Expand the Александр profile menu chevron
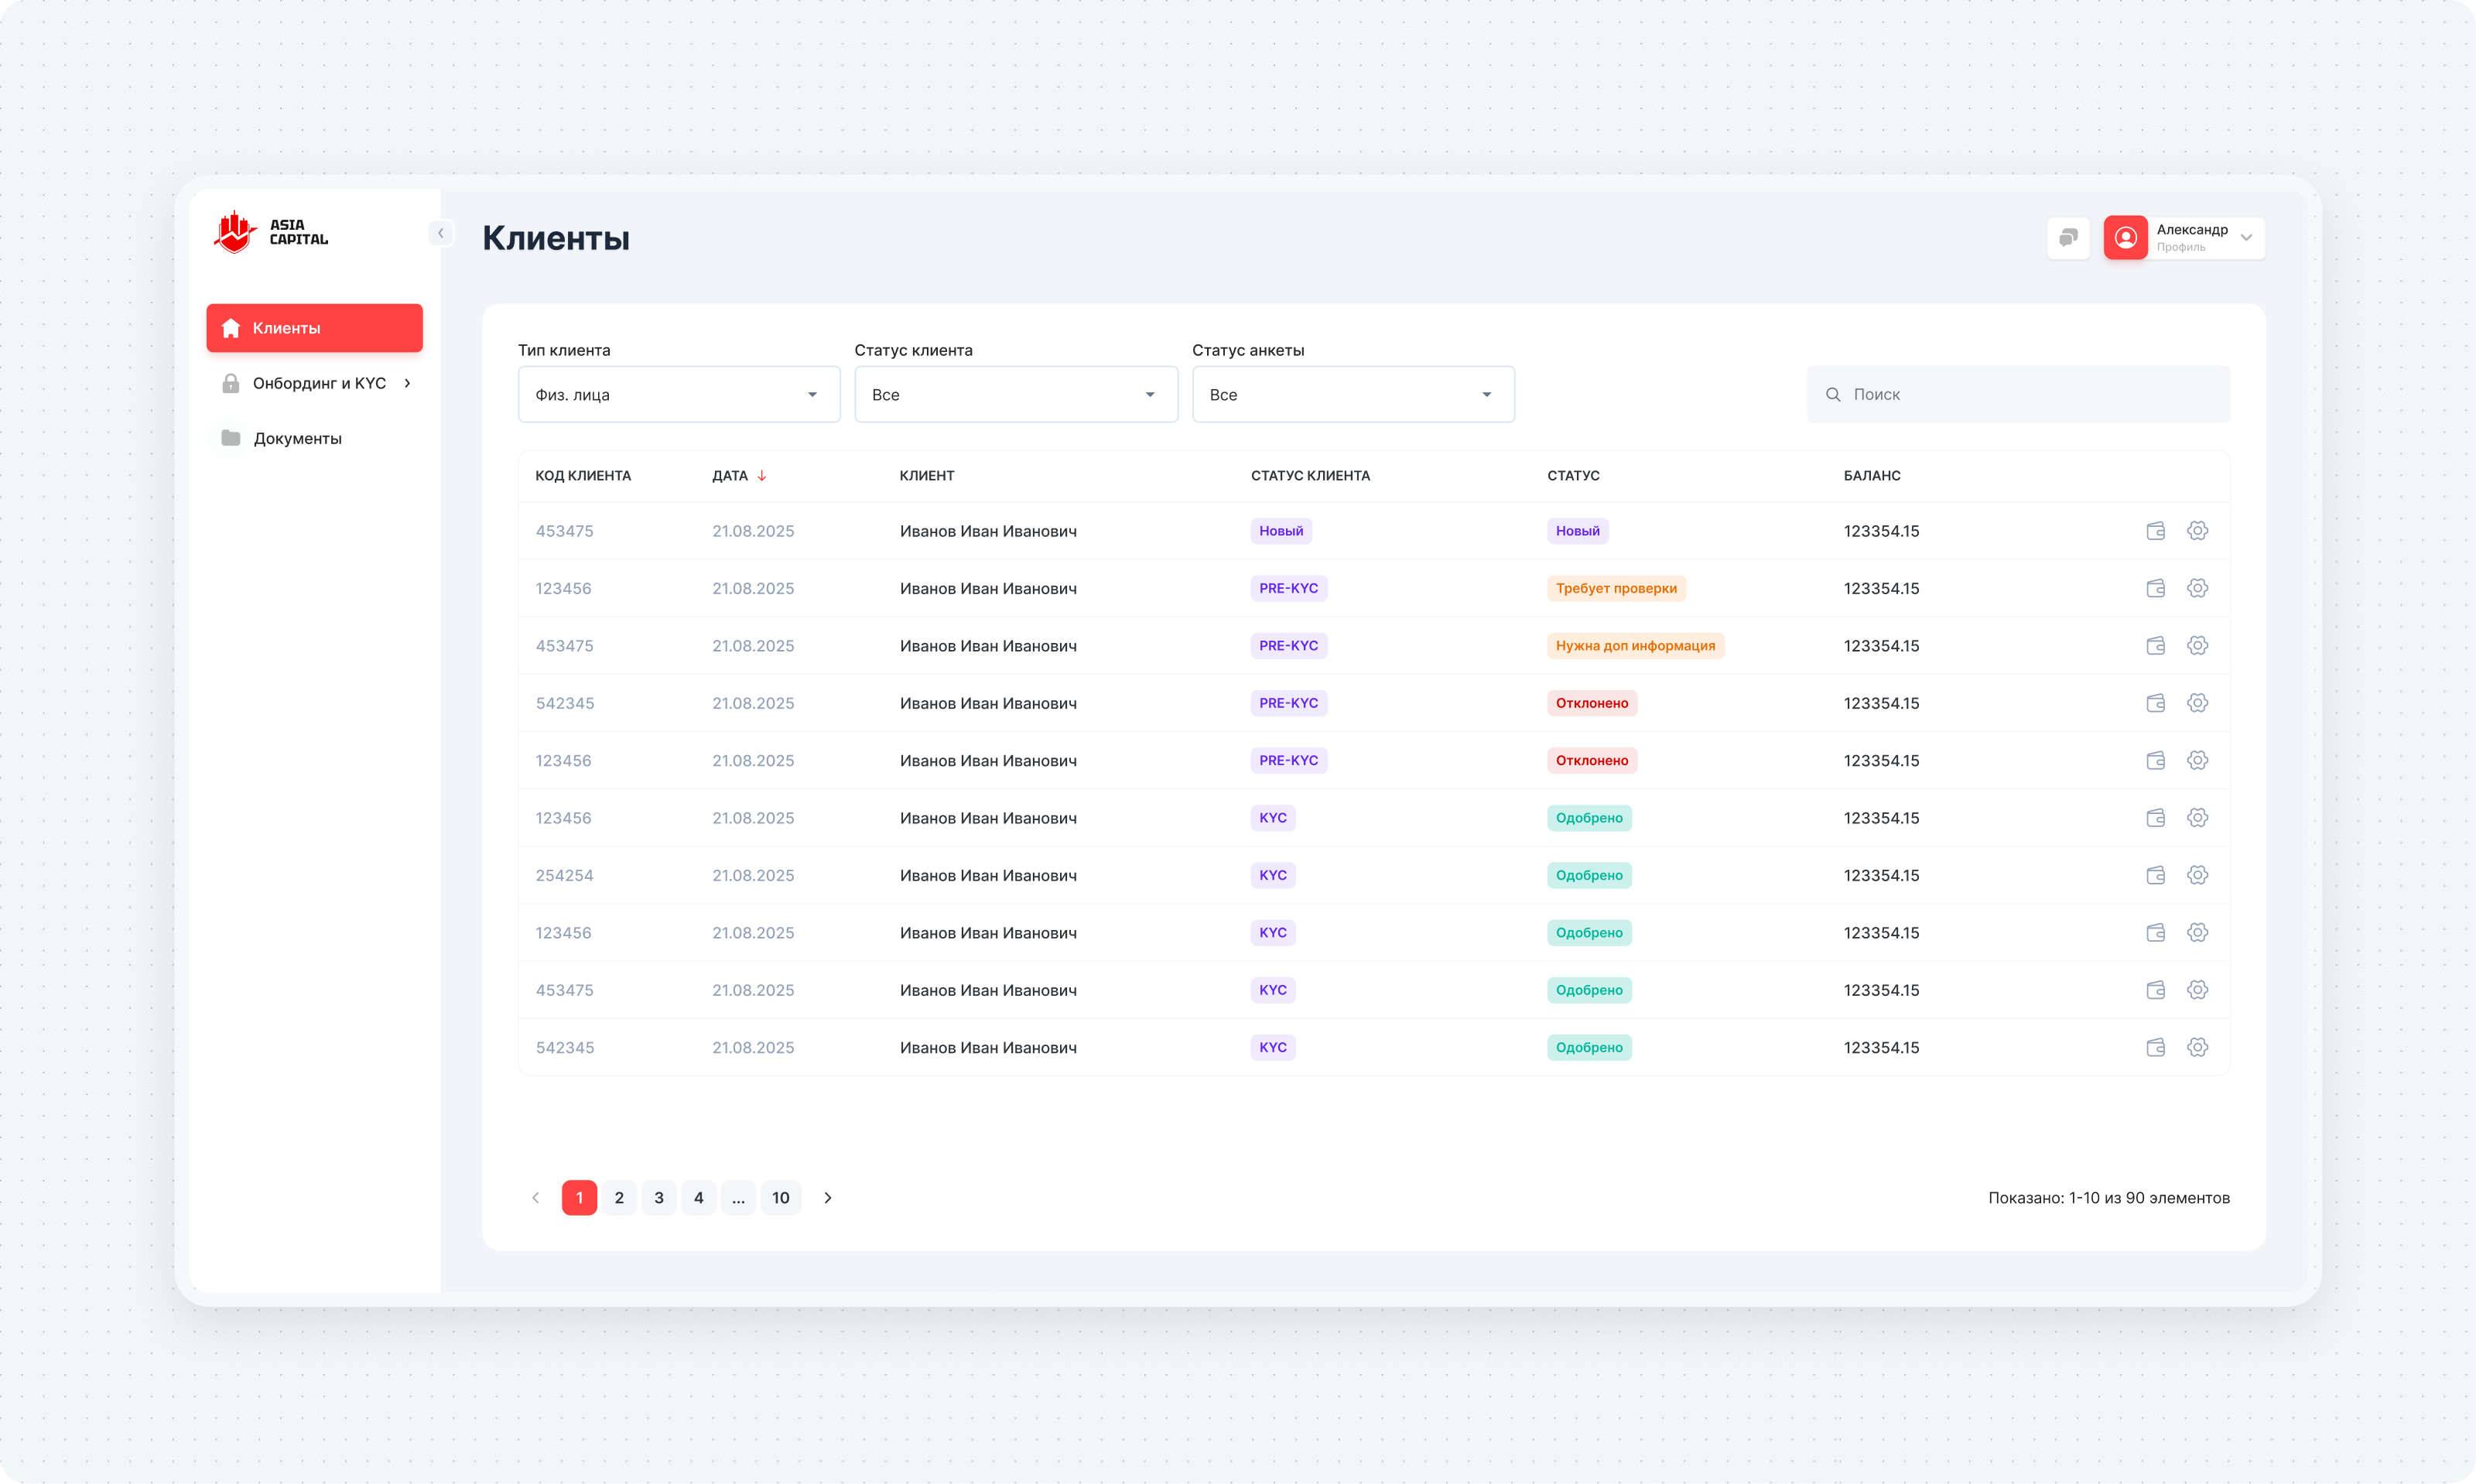 [2246, 238]
